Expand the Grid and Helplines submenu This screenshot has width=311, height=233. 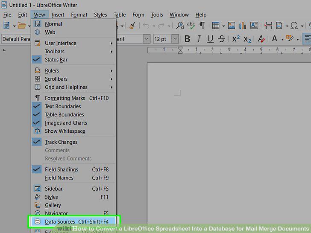tap(73, 87)
